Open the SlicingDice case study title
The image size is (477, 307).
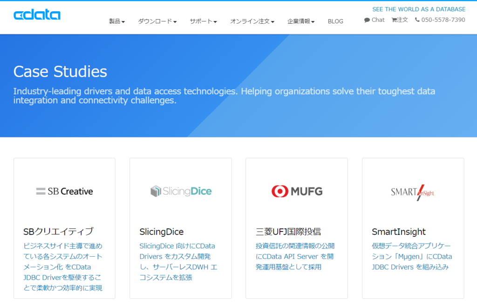click(162, 232)
